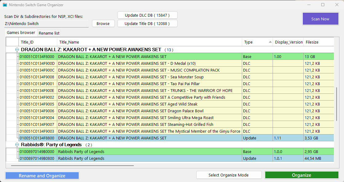Select TRUNKS - THE WARRIOR OF HOPE row
This screenshot has height=182, width=344.
[x=176, y=90]
